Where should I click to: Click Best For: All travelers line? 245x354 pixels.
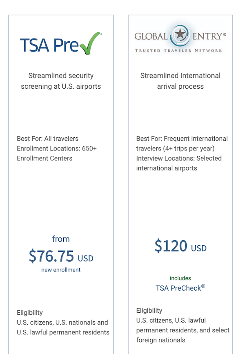[47, 139]
